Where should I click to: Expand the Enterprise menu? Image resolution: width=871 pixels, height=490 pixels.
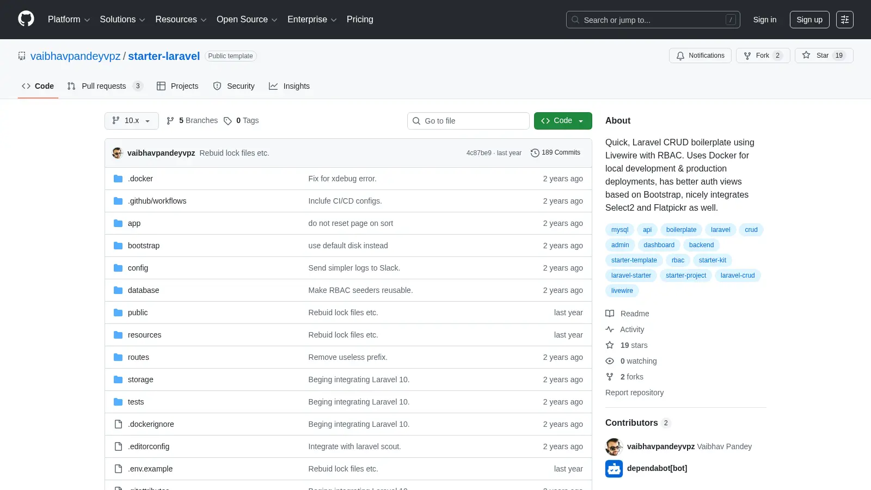click(x=312, y=20)
